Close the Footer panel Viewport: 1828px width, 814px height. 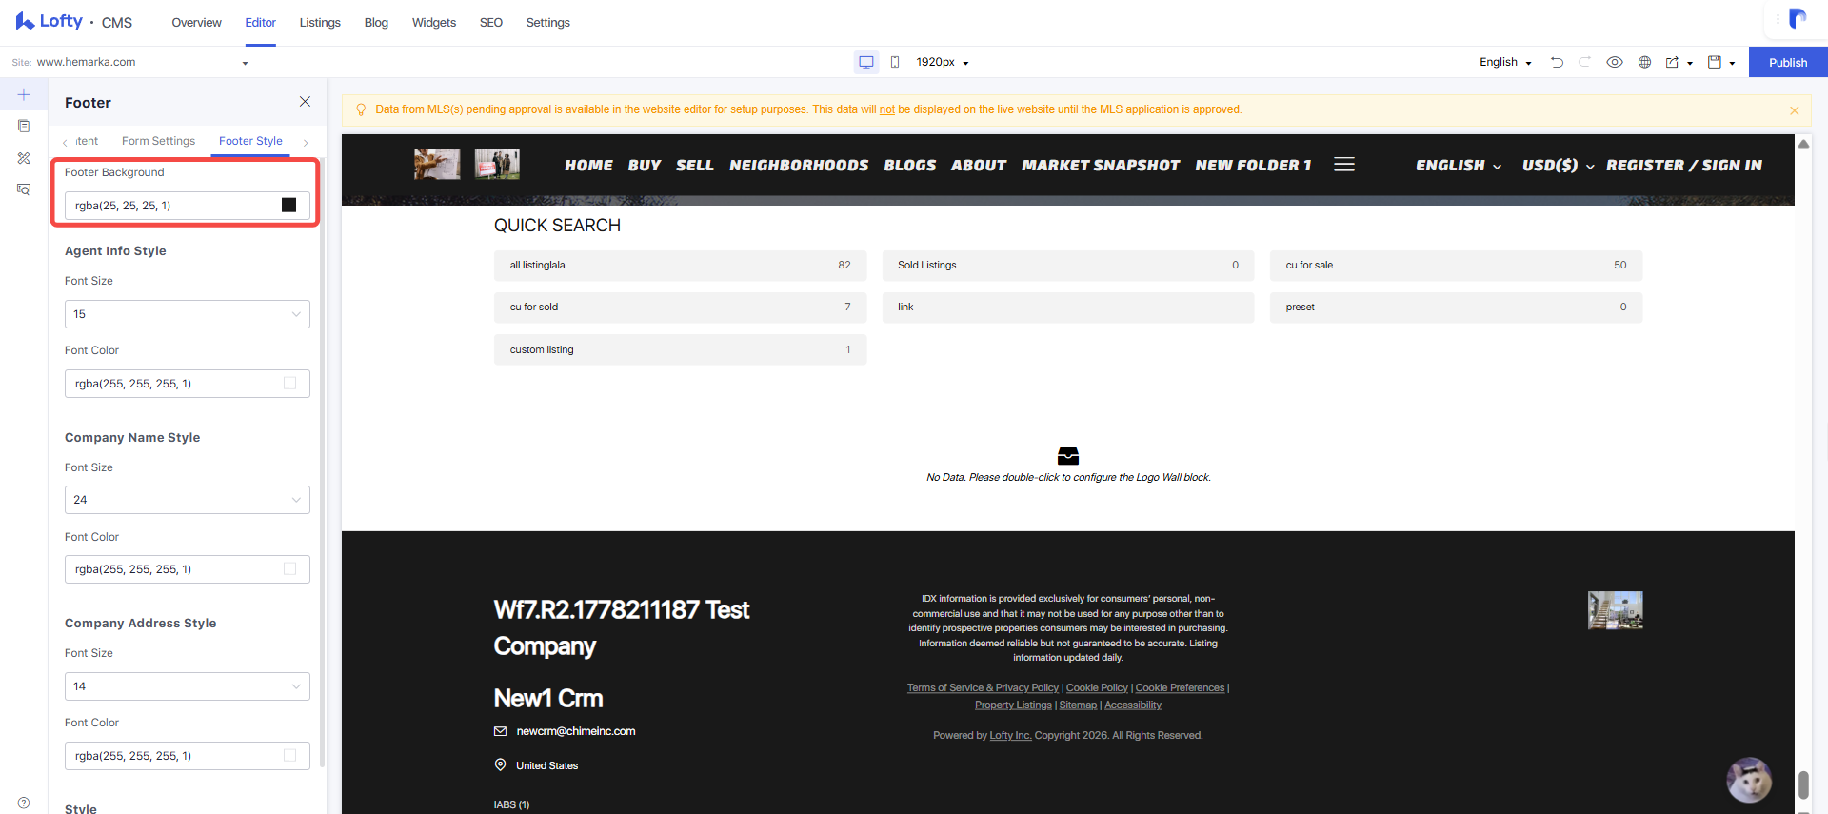(x=305, y=102)
